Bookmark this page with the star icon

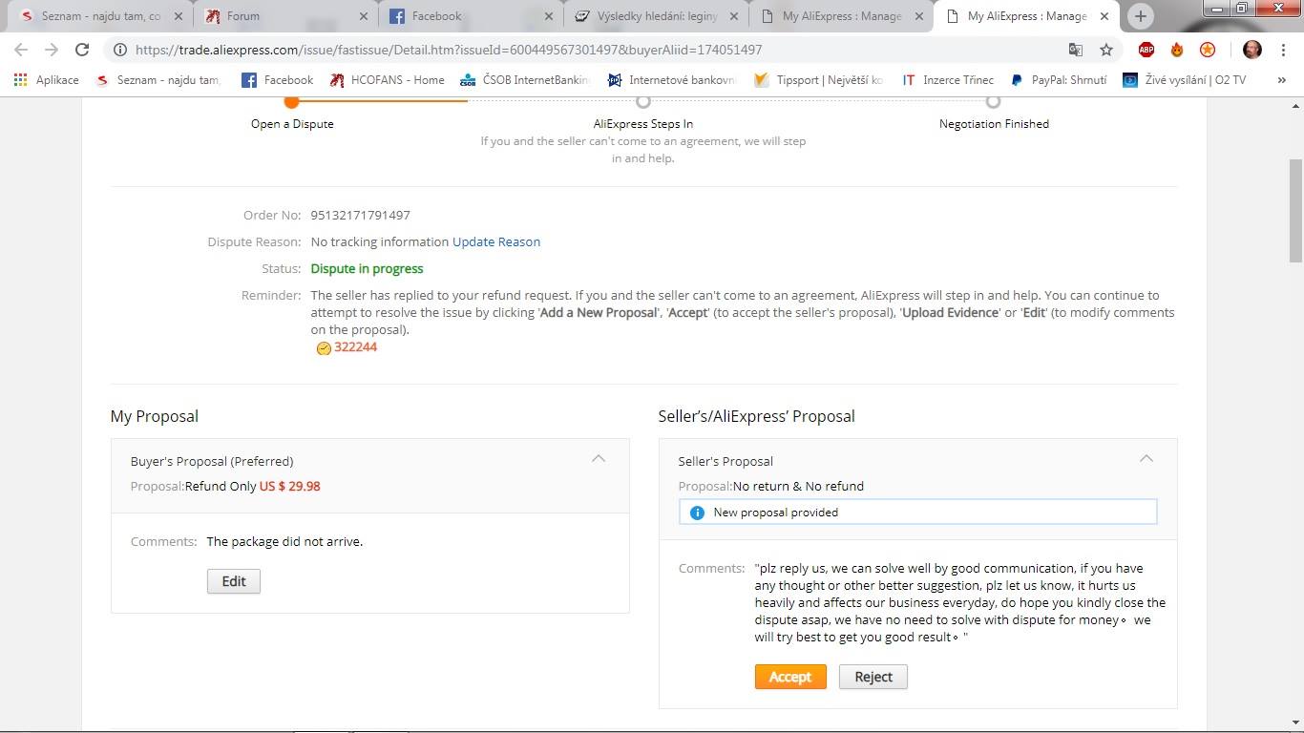tap(1106, 50)
